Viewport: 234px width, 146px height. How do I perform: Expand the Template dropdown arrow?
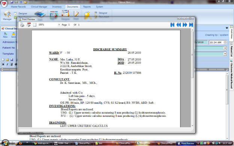coord(225,54)
